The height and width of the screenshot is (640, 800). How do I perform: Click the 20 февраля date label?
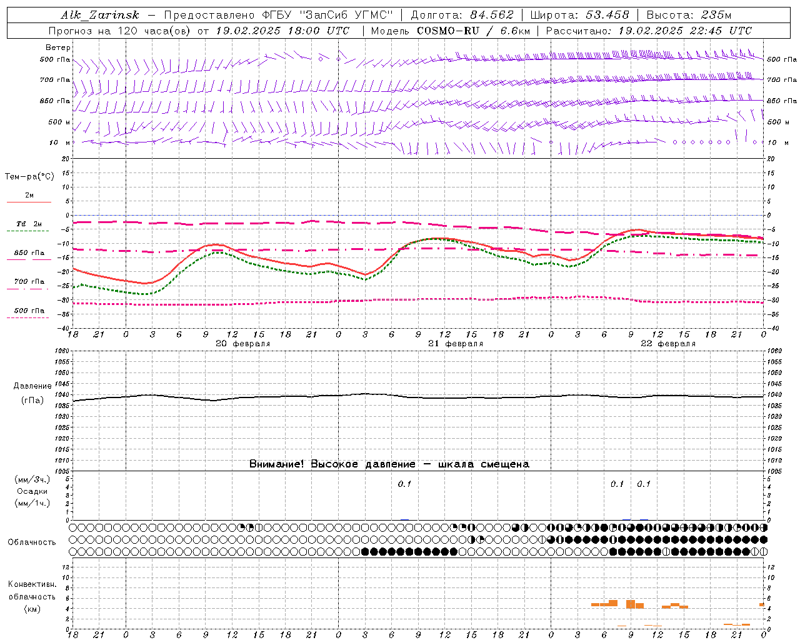[x=242, y=344]
